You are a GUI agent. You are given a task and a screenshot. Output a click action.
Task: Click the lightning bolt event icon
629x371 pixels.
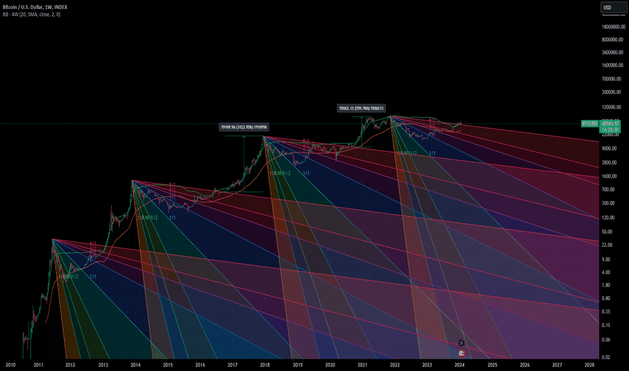tap(462, 343)
